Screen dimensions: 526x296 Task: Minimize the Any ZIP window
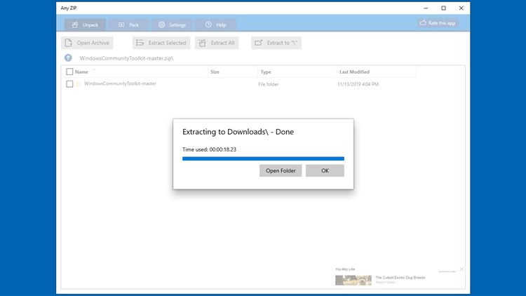pos(426,8)
